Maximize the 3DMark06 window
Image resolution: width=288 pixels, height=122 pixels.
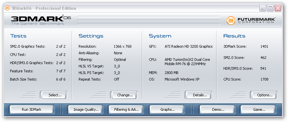click(x=270, y=8)
